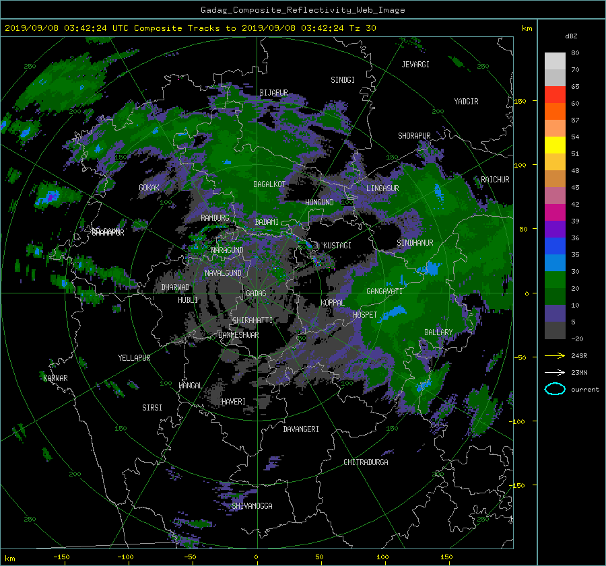606x566 pixels.
Task: Click the cyan 'current' ellipse legend icon
Action: point(555,389)
